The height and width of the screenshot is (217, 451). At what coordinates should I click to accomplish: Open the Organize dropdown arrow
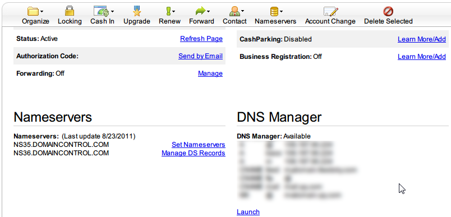point(42,12)
